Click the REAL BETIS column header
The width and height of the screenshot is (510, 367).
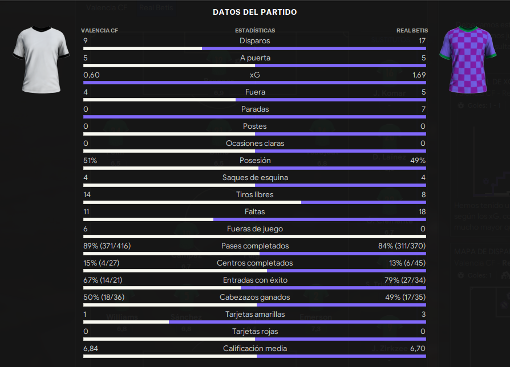tap(412, 31)
